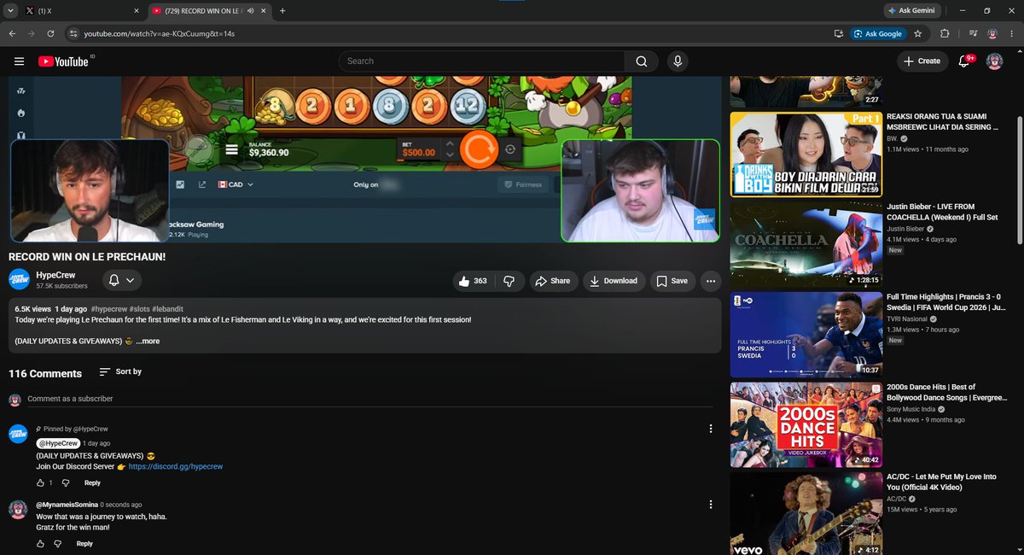Click the Fairness button in video
This screenshot has height=555, width=1024.
[x=522, y=184]
